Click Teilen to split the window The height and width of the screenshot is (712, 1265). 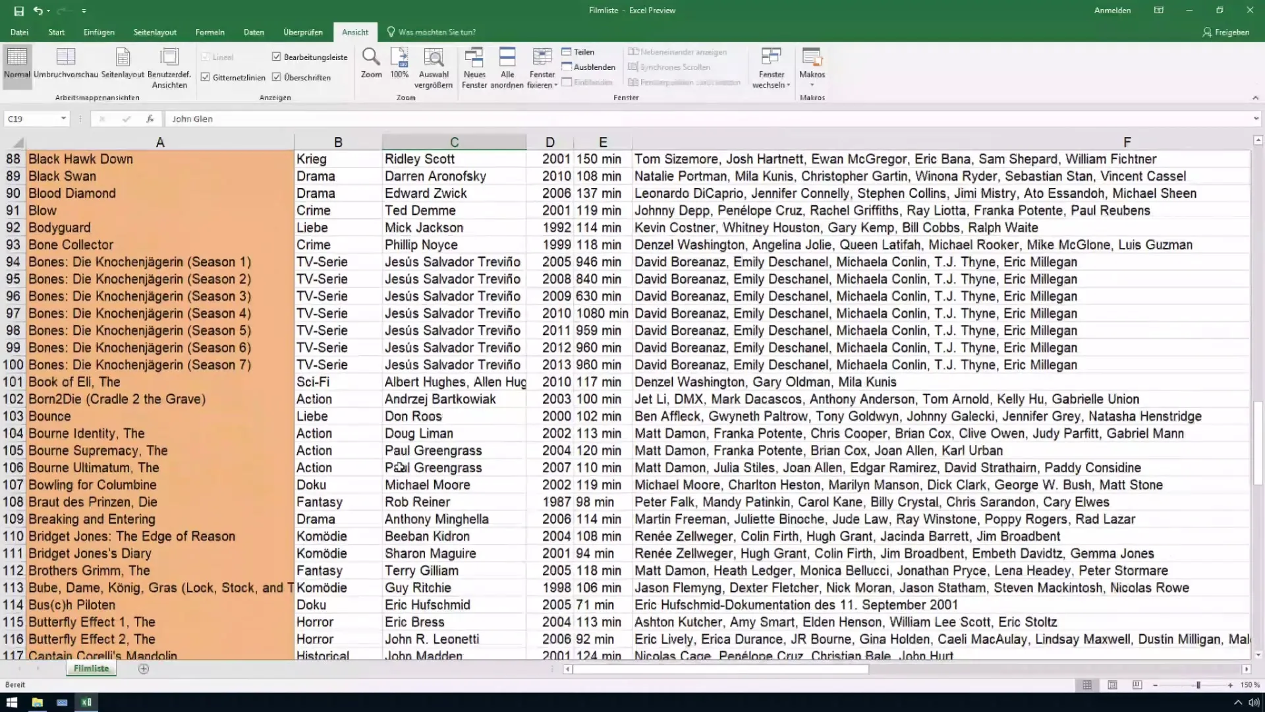click(x=578, y=52)
